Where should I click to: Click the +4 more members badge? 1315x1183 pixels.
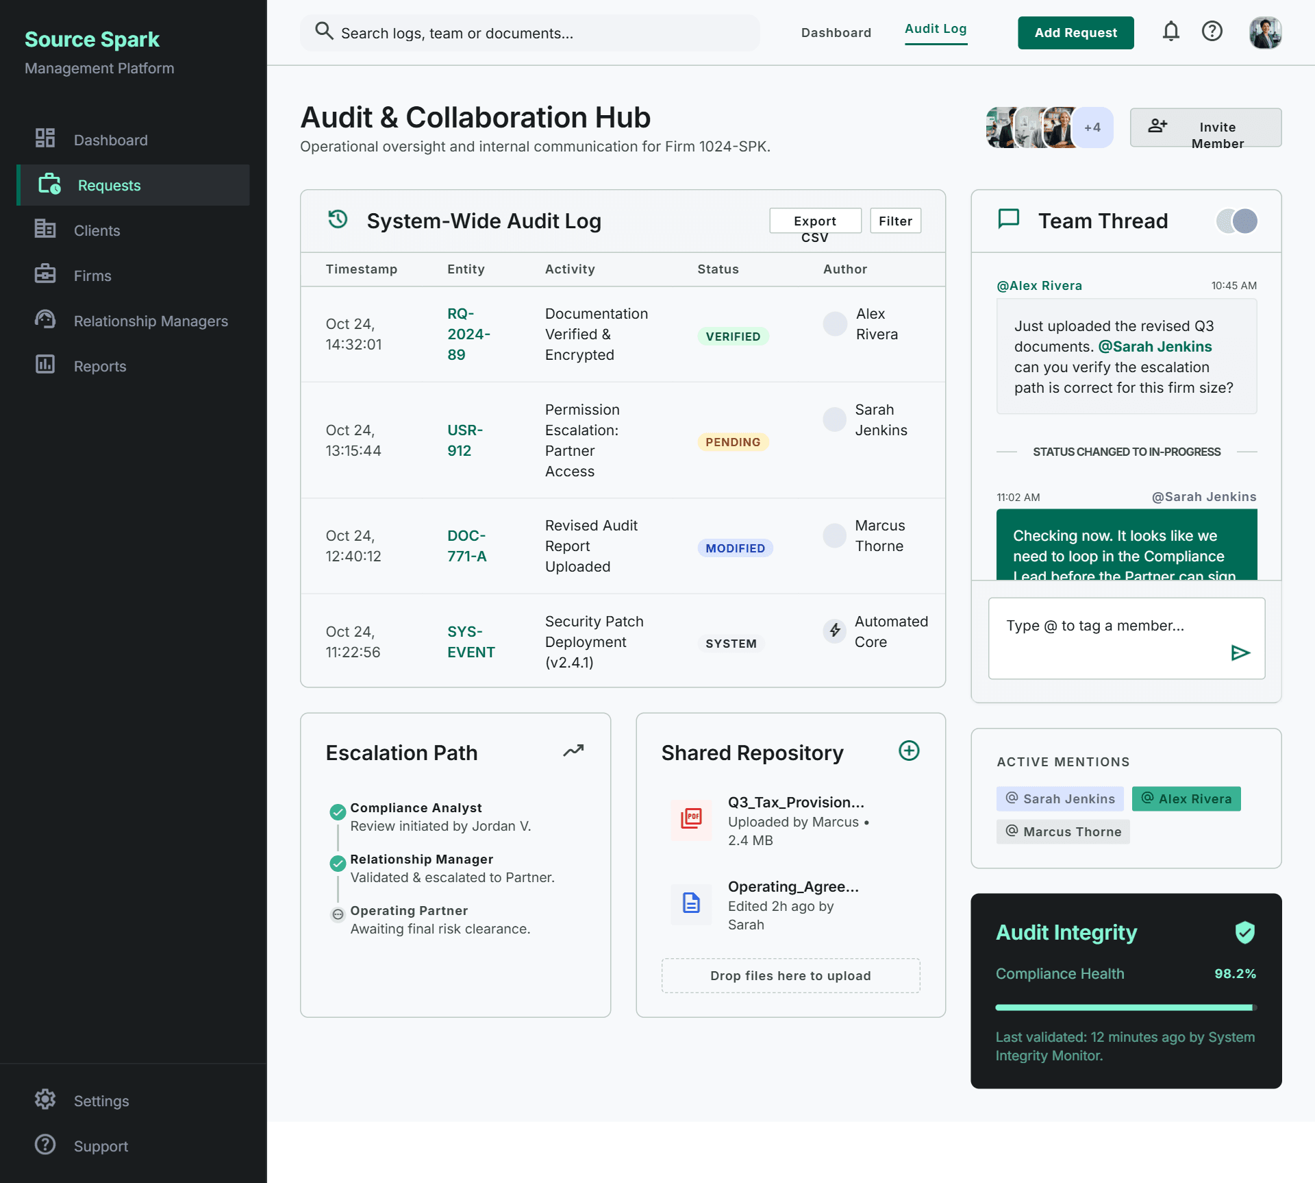pyautogui.click(x=1092, y=127)
